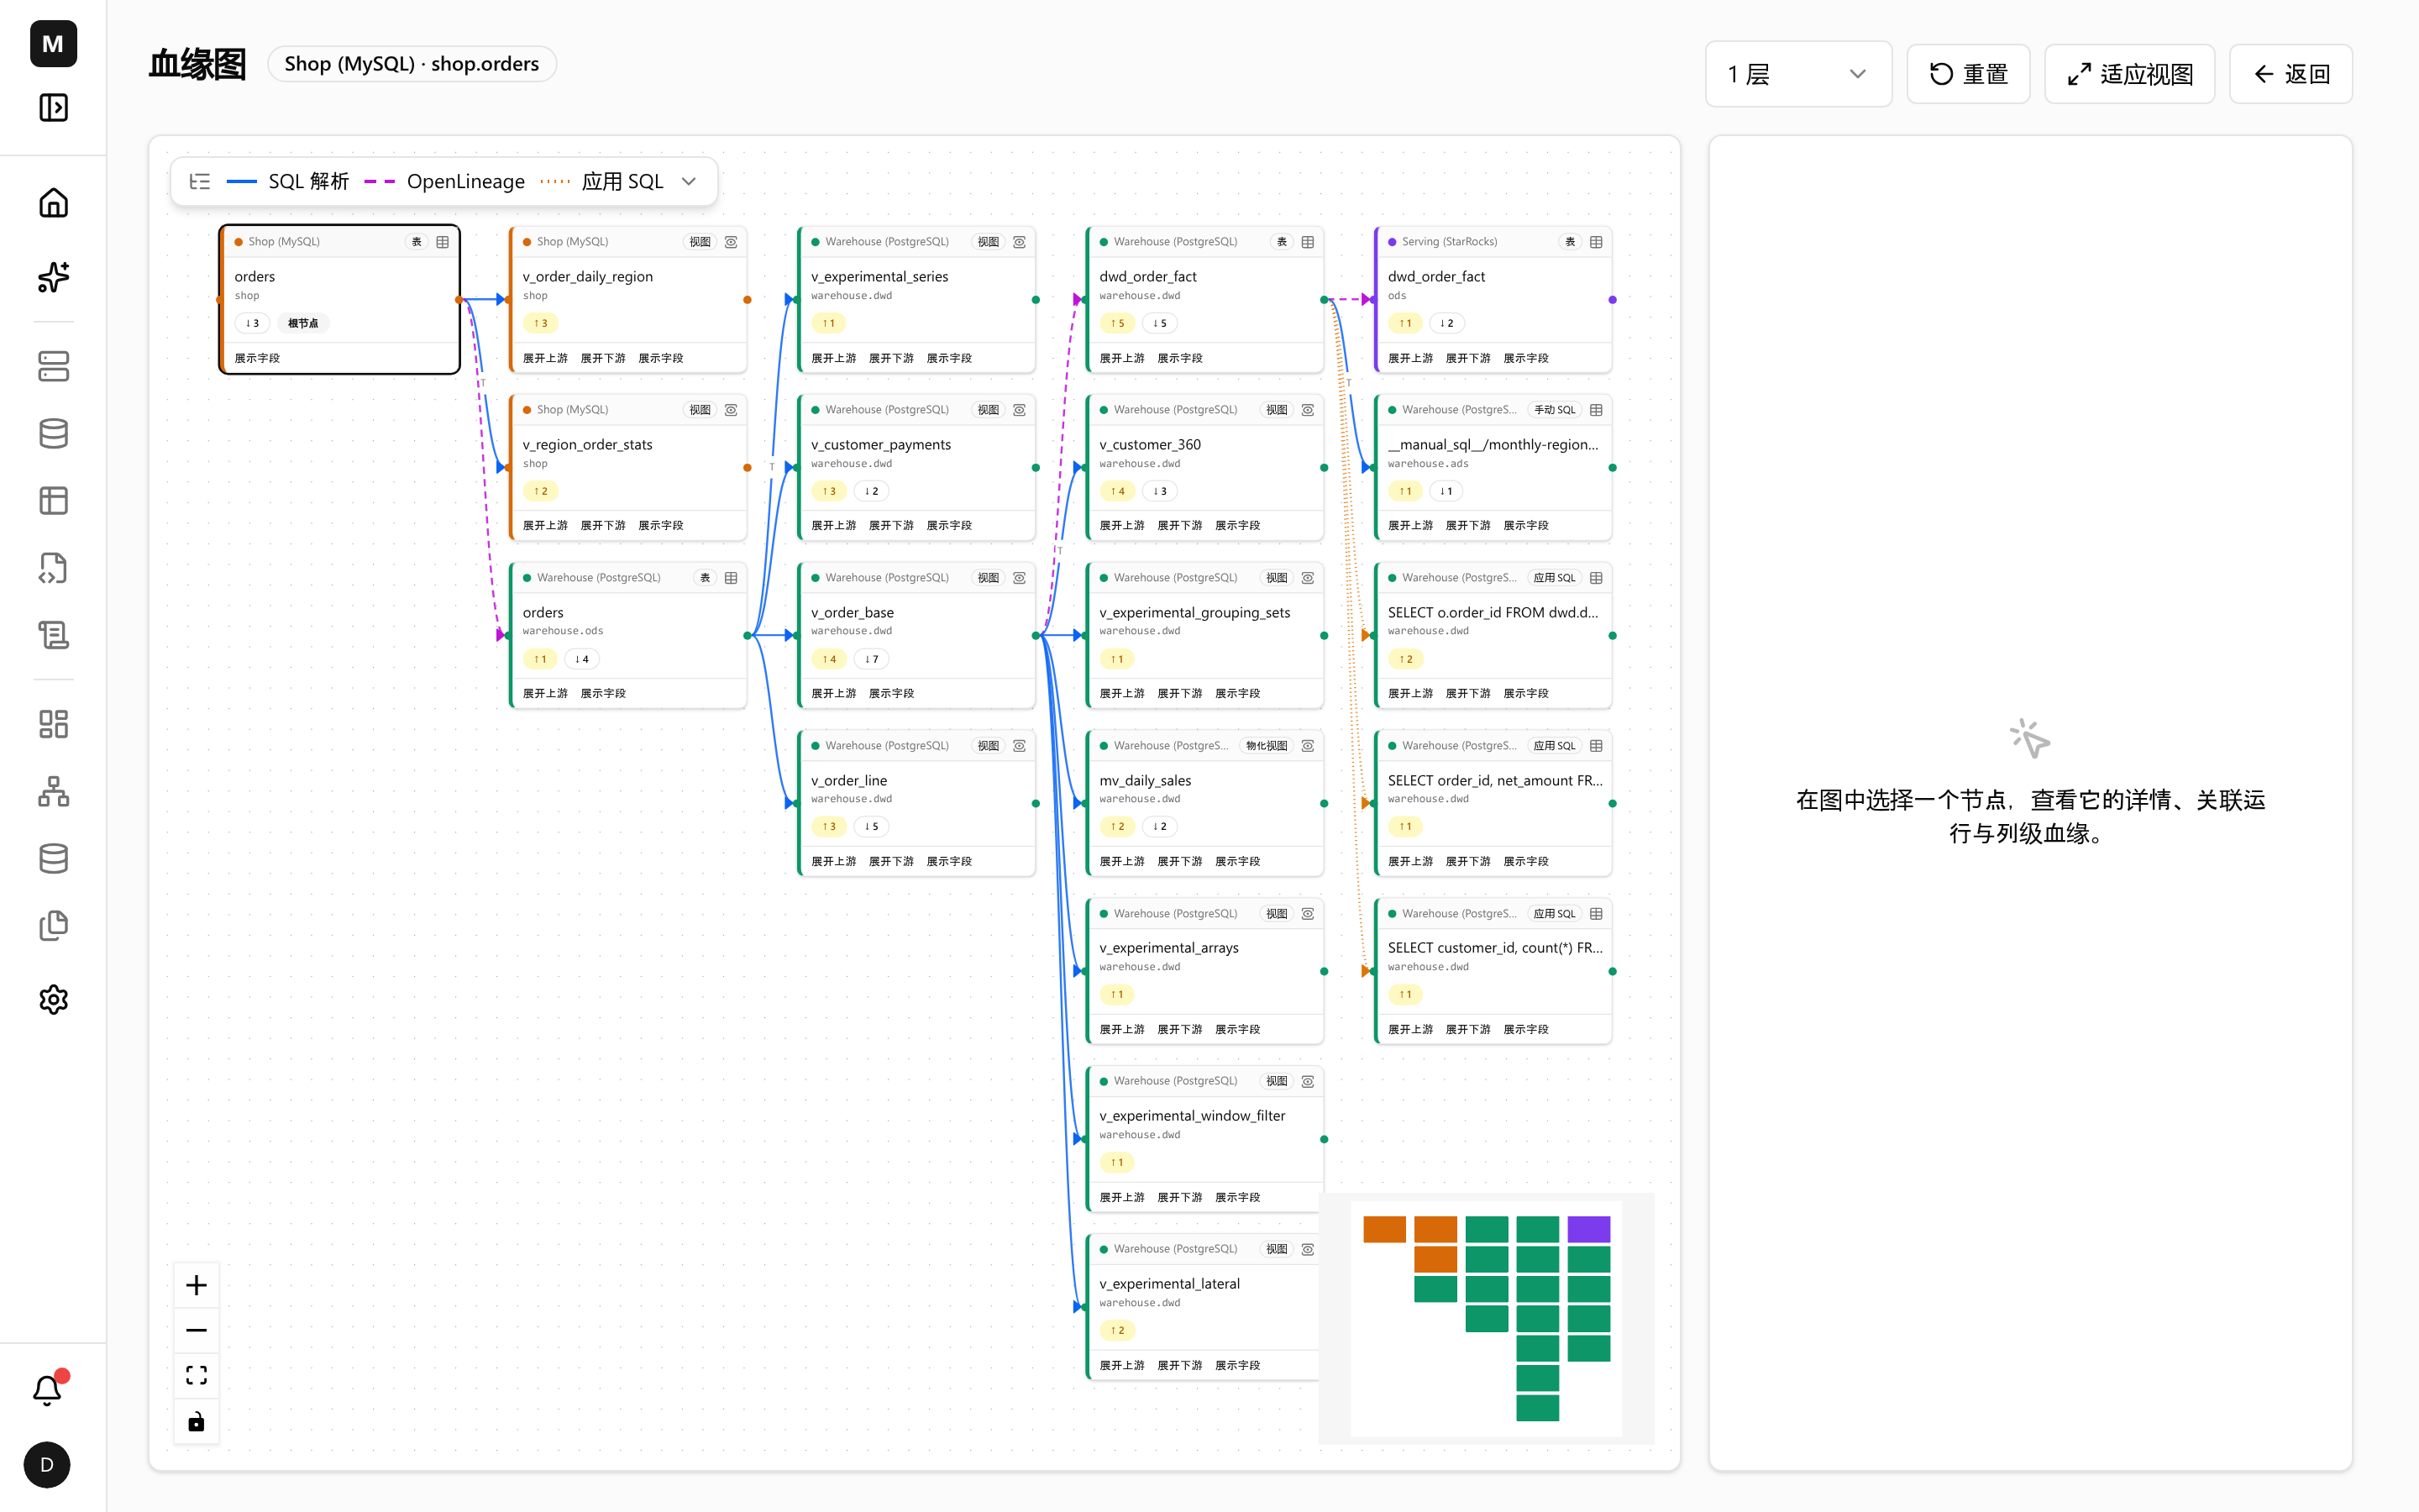Image resolution: width=2419 pixels, height=1512 pixels.
Task: Click the v_order_line node title
Action: (x=848, y=780)
